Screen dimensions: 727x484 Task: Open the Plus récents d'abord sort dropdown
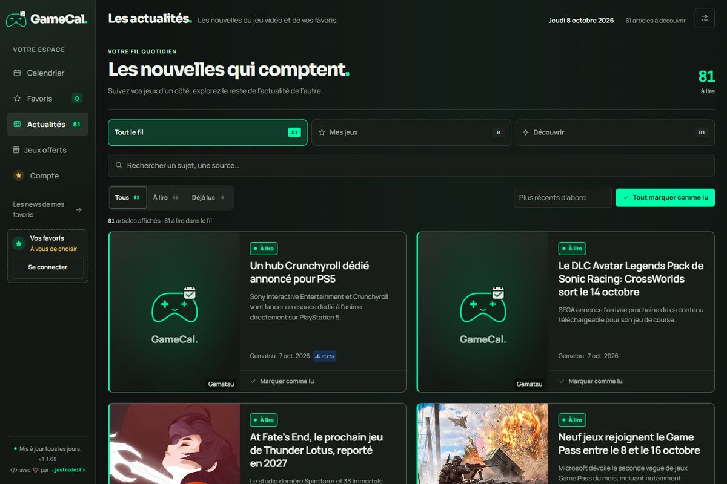(x=563, y=198)
